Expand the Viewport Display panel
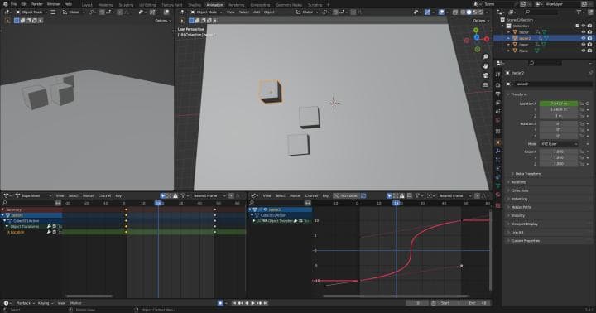Screen dimensions: 596x313 tap(523, 224)
